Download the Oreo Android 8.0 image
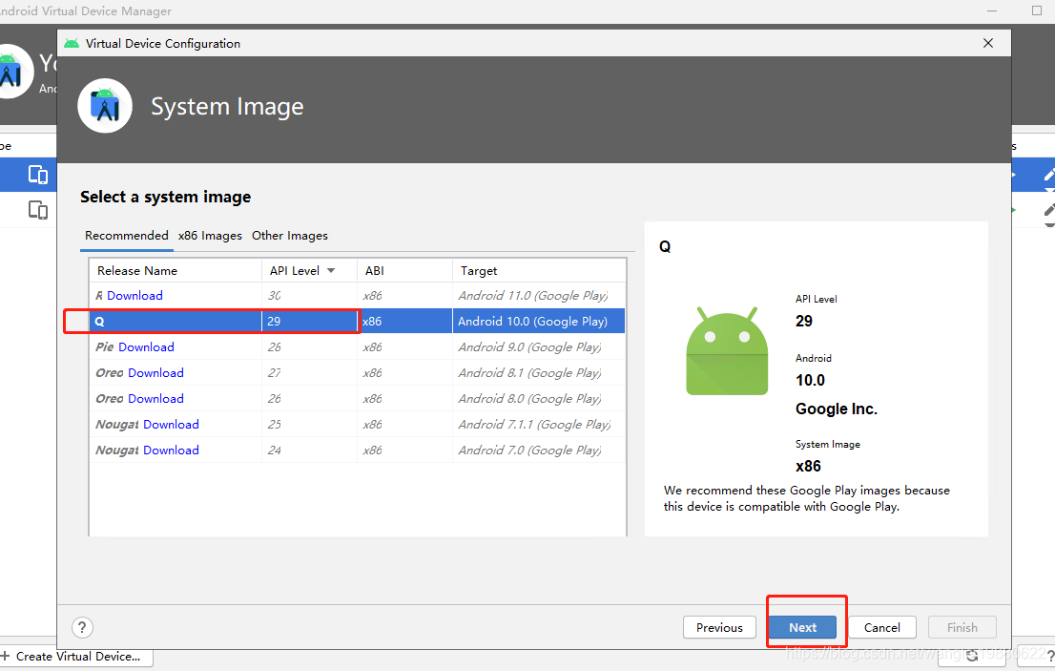The image size is (1055, 671). click(x=155, y=398)
